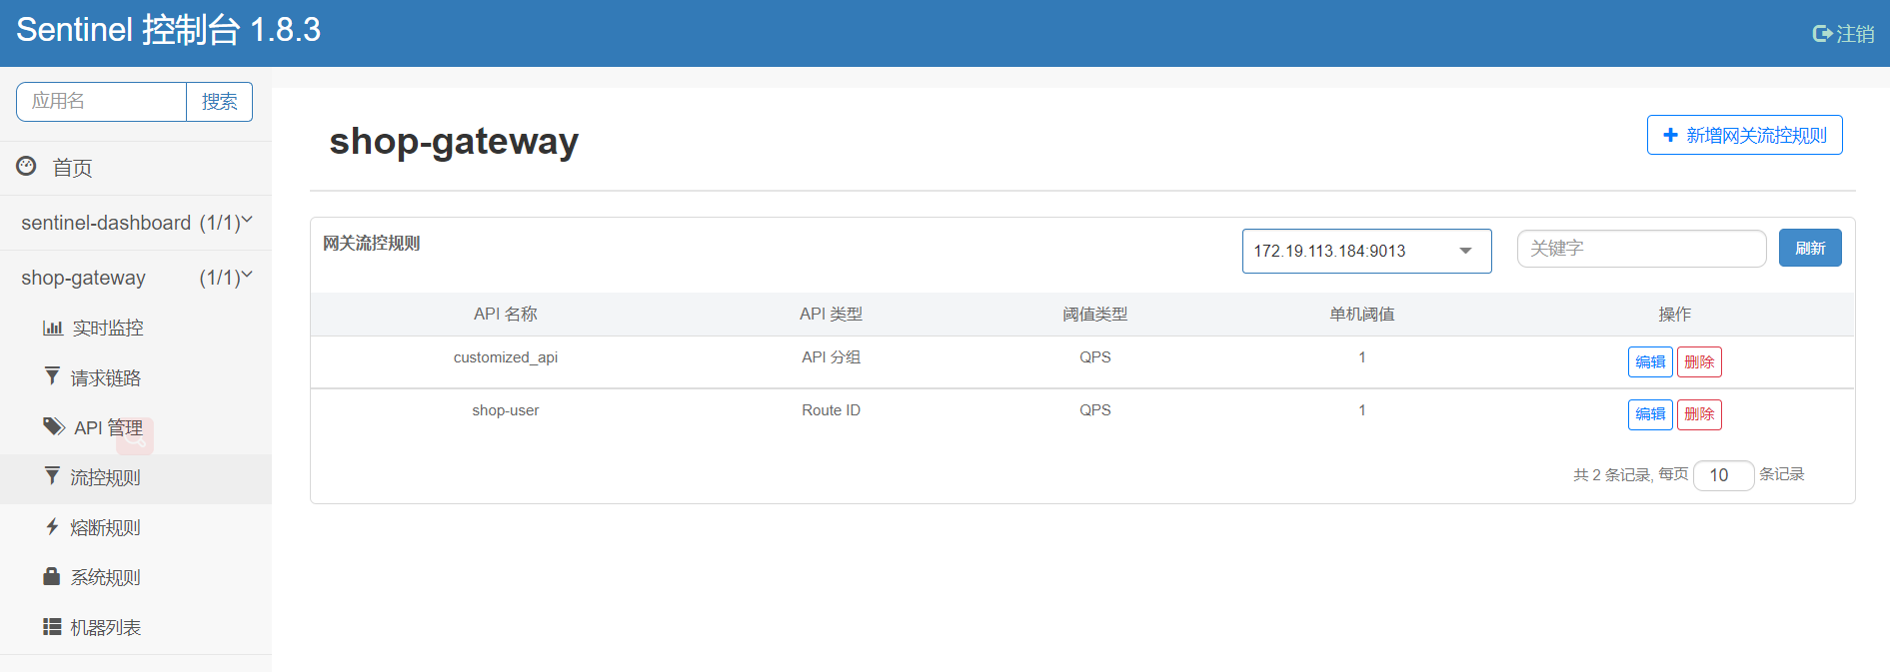Click the bar chart icon for 实时监控
1890x672 pixels.
pyautogui.click(x=53, y=328)
